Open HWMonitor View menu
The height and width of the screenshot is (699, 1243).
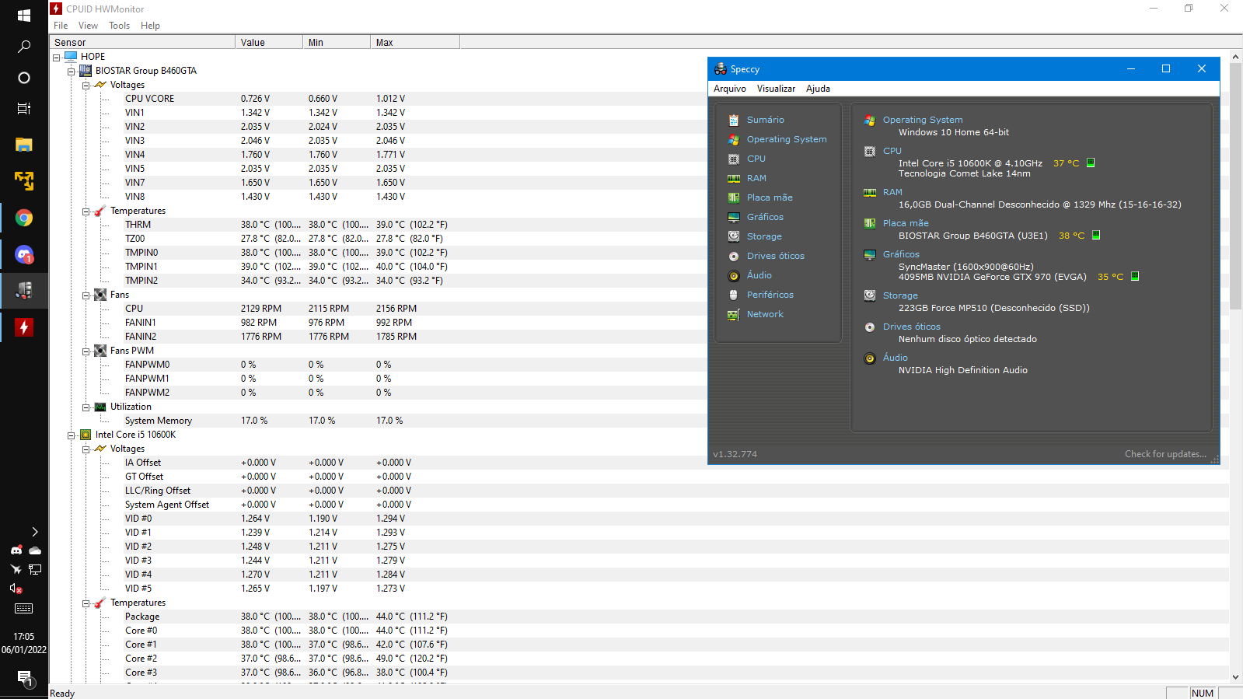click(88, 26)
